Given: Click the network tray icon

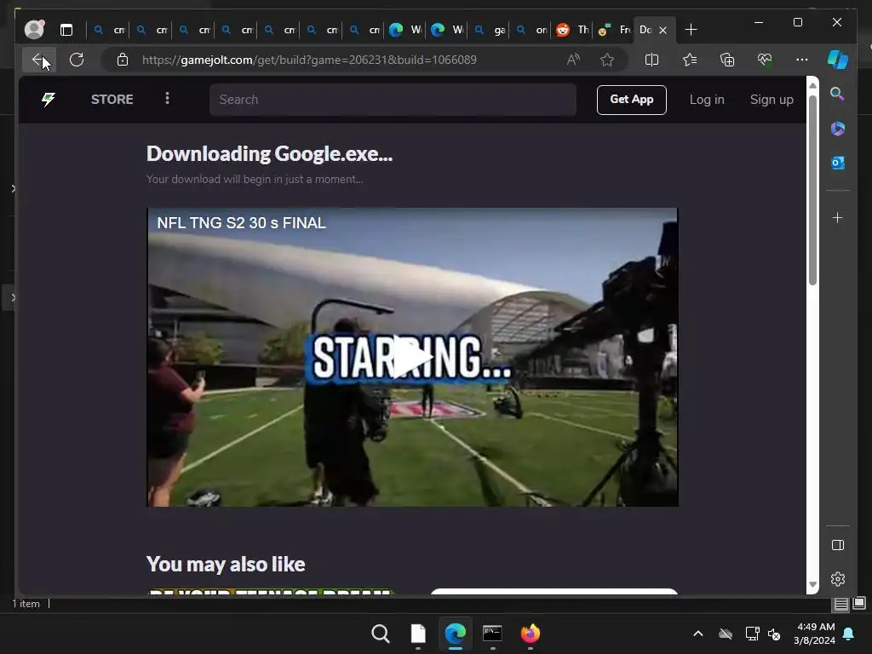Looking at the screenshot, I should pyautogui.click(x=752, y=634).
